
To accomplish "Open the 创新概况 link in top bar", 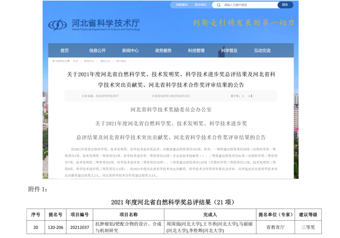I will coord(182,5).
